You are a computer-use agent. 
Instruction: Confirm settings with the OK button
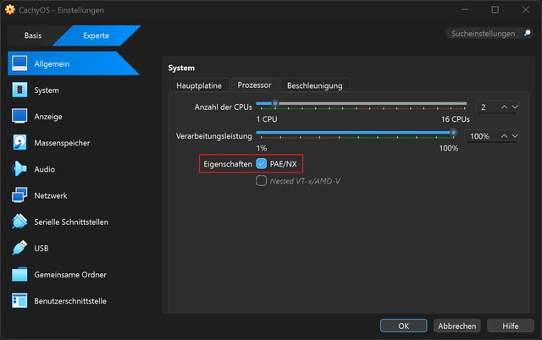tap(403, 326)
